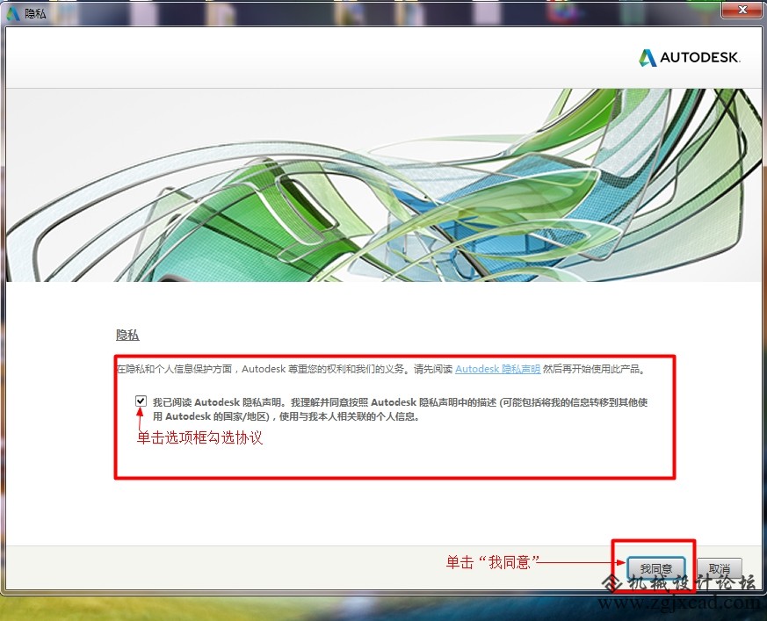
Task: Click the line 用 Autodesk 的国家/地区
Action: tap(286, 416)
